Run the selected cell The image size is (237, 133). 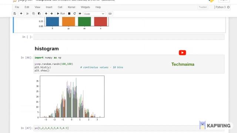pos(61,14)
